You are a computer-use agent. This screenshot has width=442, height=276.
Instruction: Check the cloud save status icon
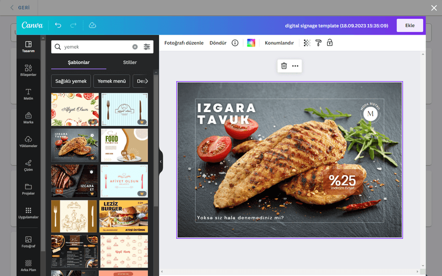tap(92, 25)
